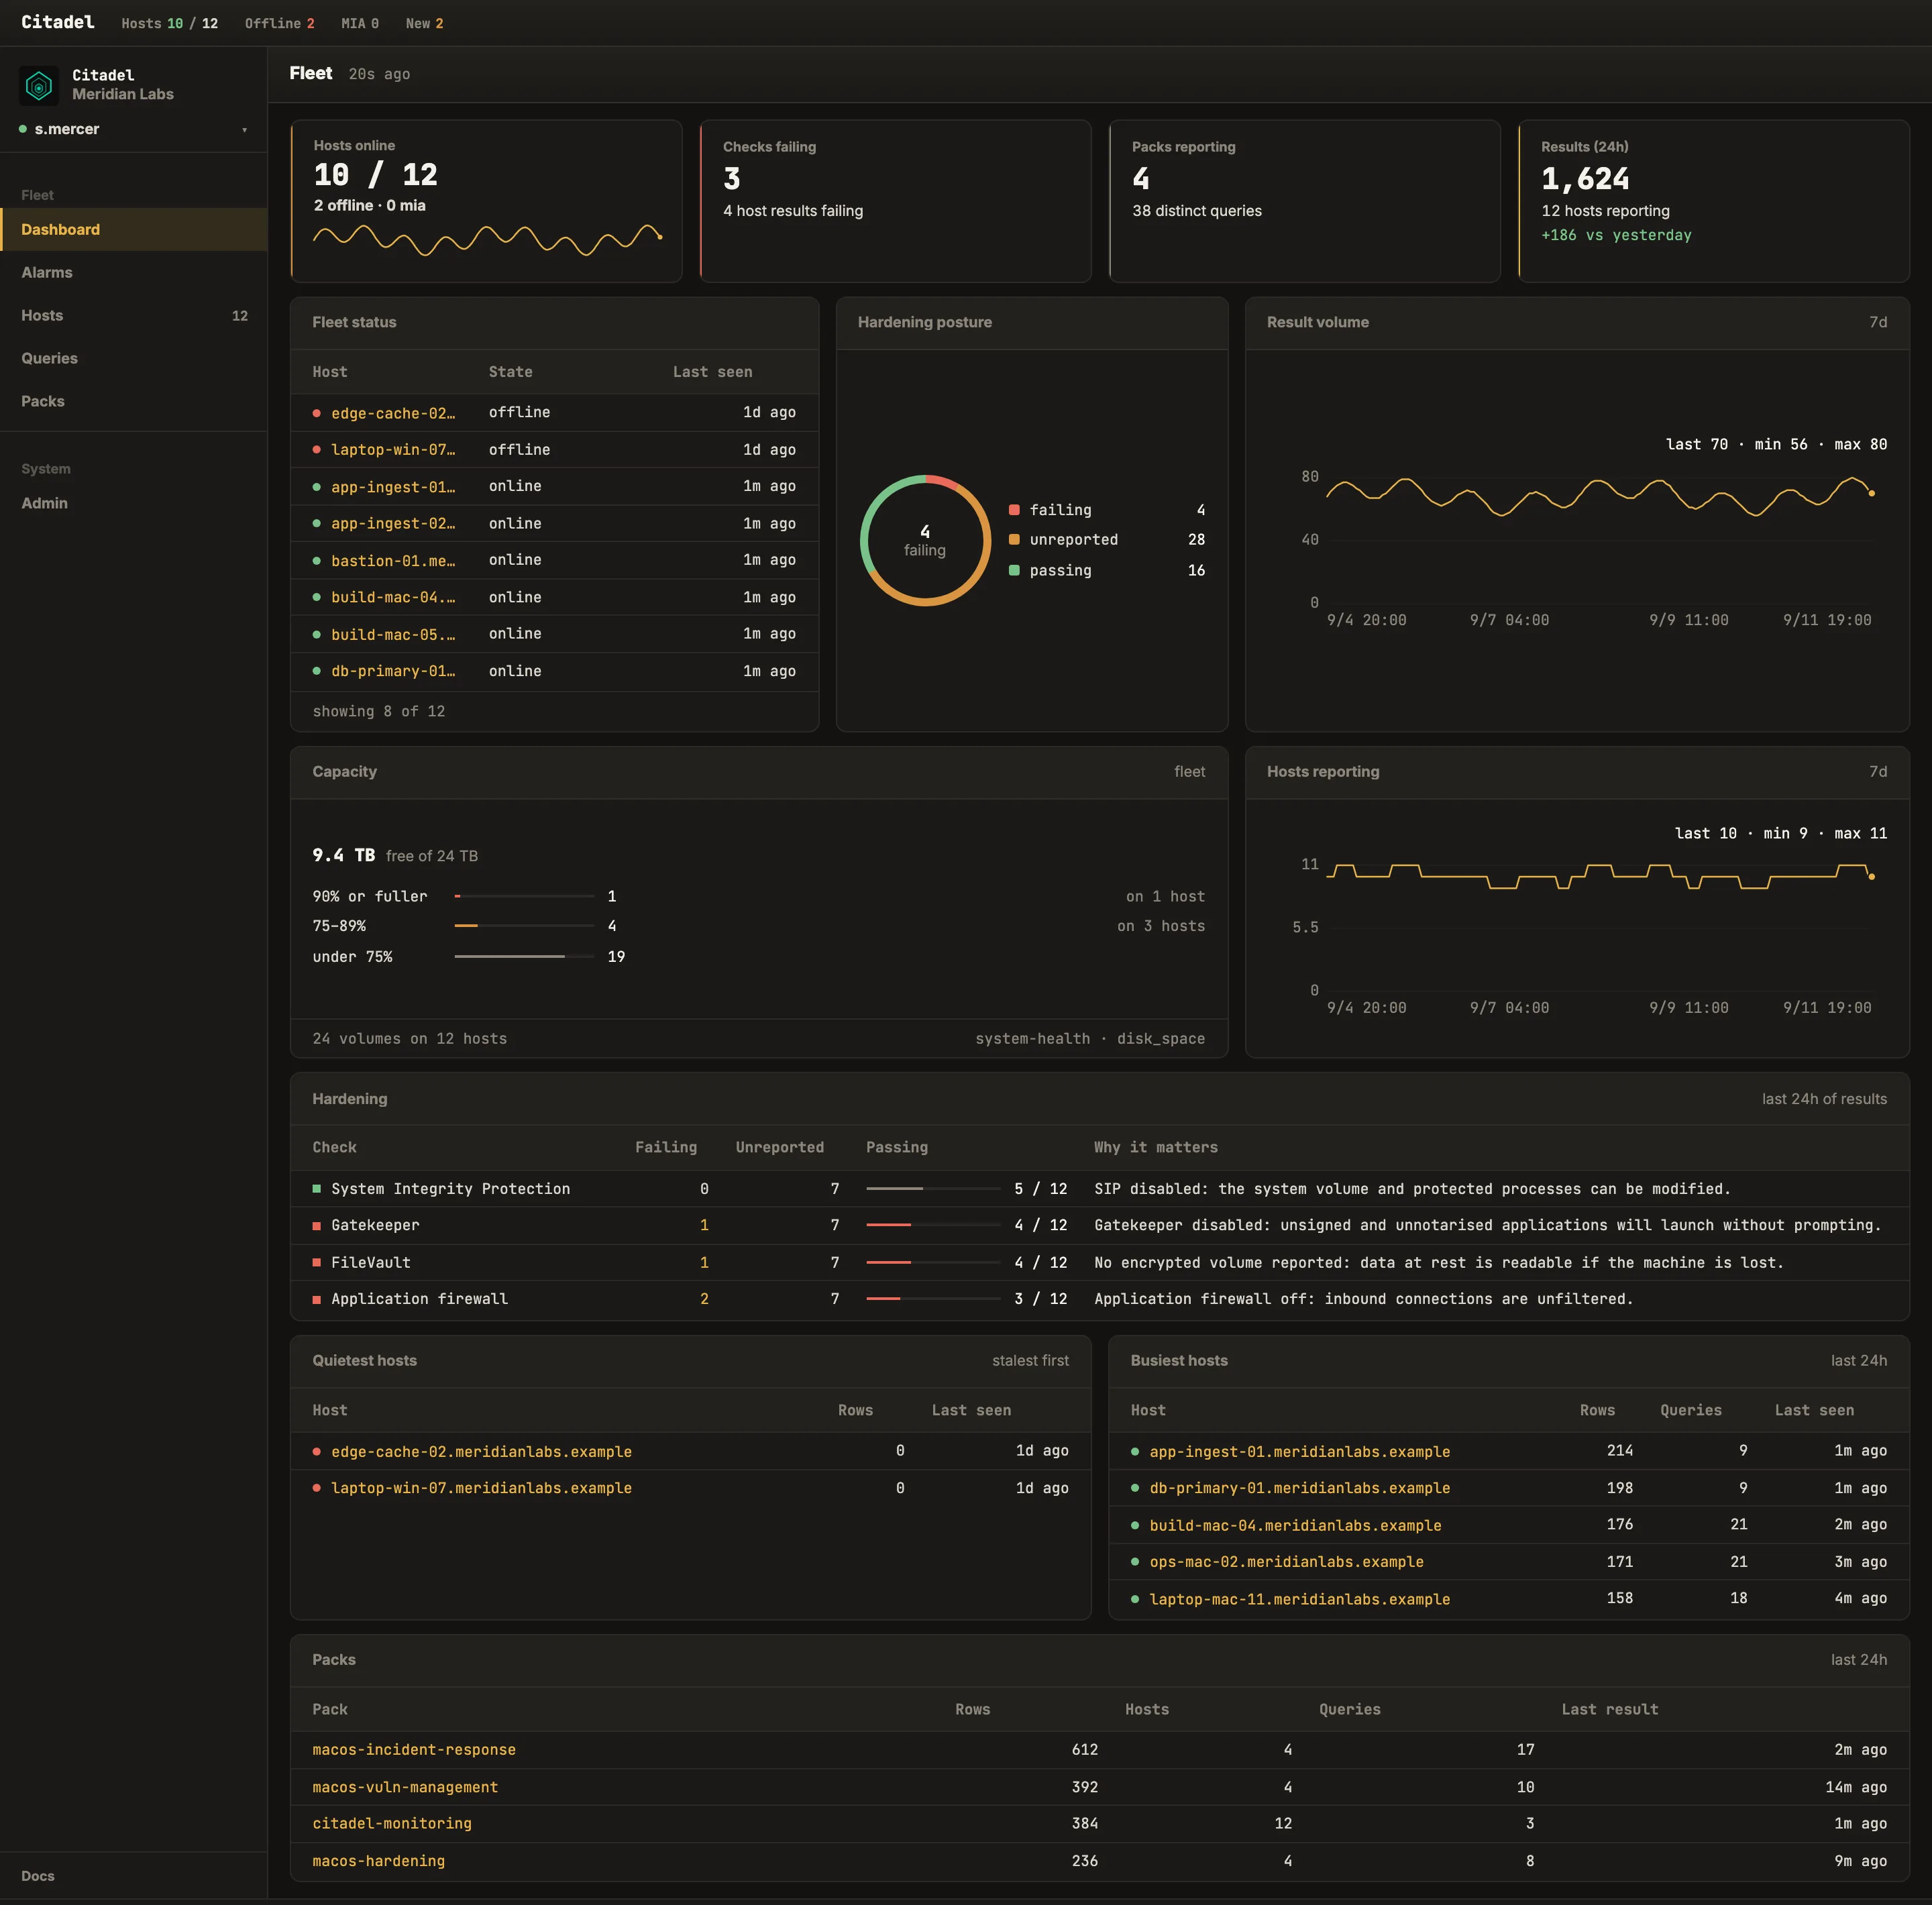The height and width of the screenshot is (1905, 1932).
Task: Click the System Integrity Protection check
Action: pyautogui.click(x=1099, y=1189)
